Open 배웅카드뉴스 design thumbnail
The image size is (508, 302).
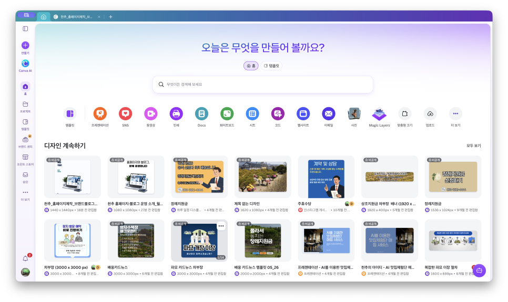136,241
